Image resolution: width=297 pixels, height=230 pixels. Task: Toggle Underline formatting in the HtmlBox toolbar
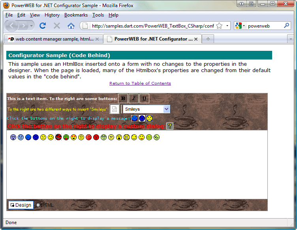[144, 98]
